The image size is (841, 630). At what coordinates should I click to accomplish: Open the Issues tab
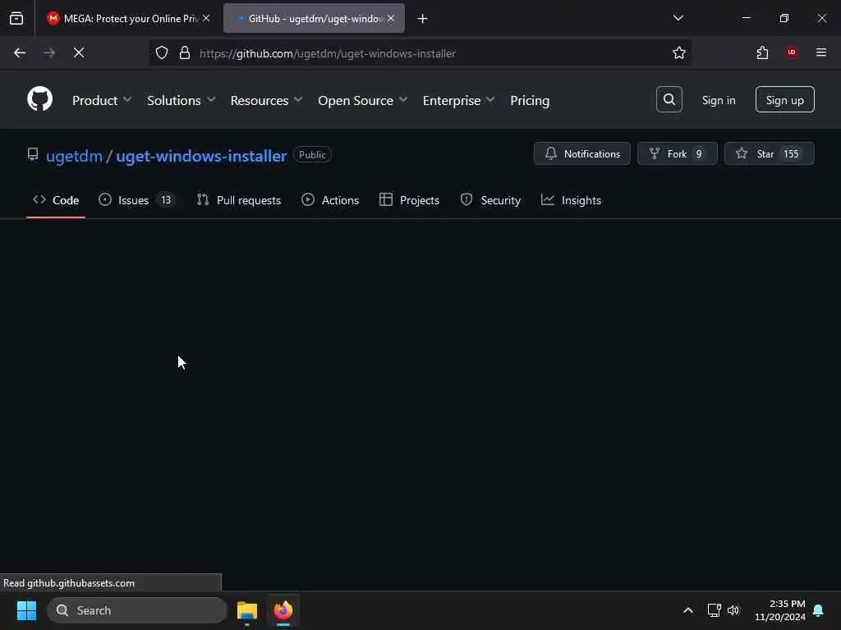(137, 200)
